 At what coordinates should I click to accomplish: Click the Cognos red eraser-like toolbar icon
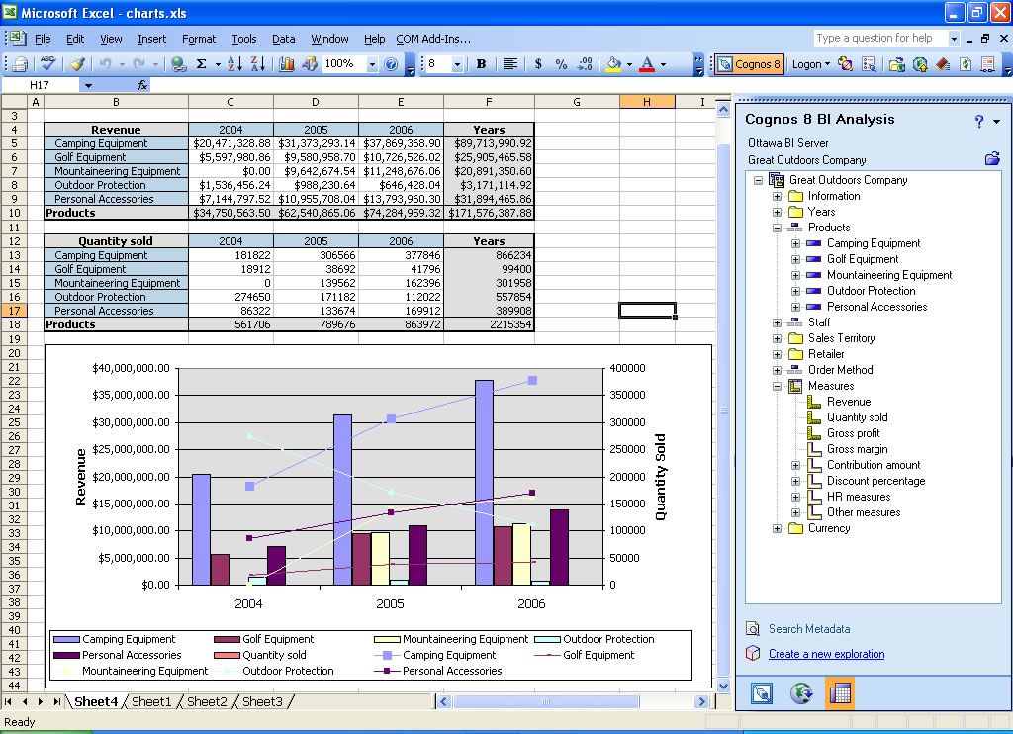(x=942, y=64)
